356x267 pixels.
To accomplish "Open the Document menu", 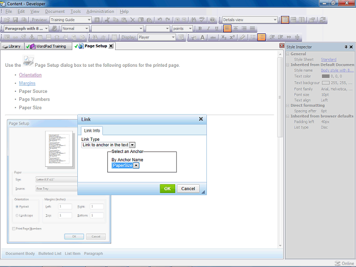I will pos(55,11).
